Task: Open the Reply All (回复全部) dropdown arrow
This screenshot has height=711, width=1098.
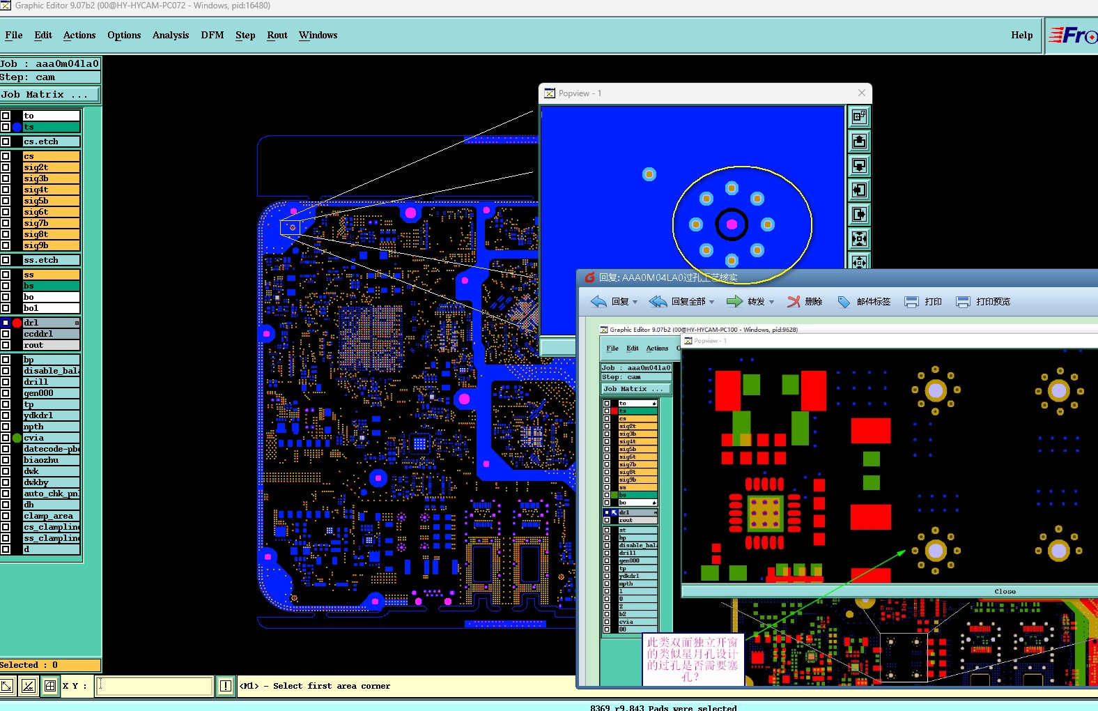Action: click(711, 302)
